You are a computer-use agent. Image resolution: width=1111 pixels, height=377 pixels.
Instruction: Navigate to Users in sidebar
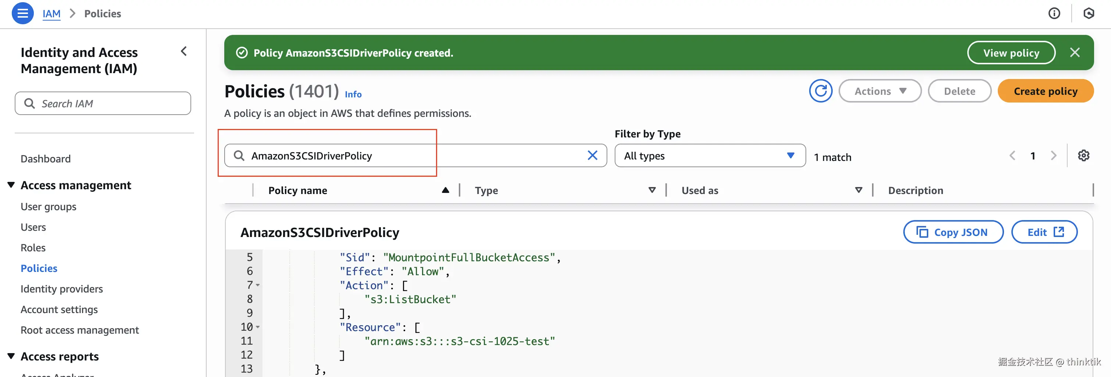coord(33,227)
